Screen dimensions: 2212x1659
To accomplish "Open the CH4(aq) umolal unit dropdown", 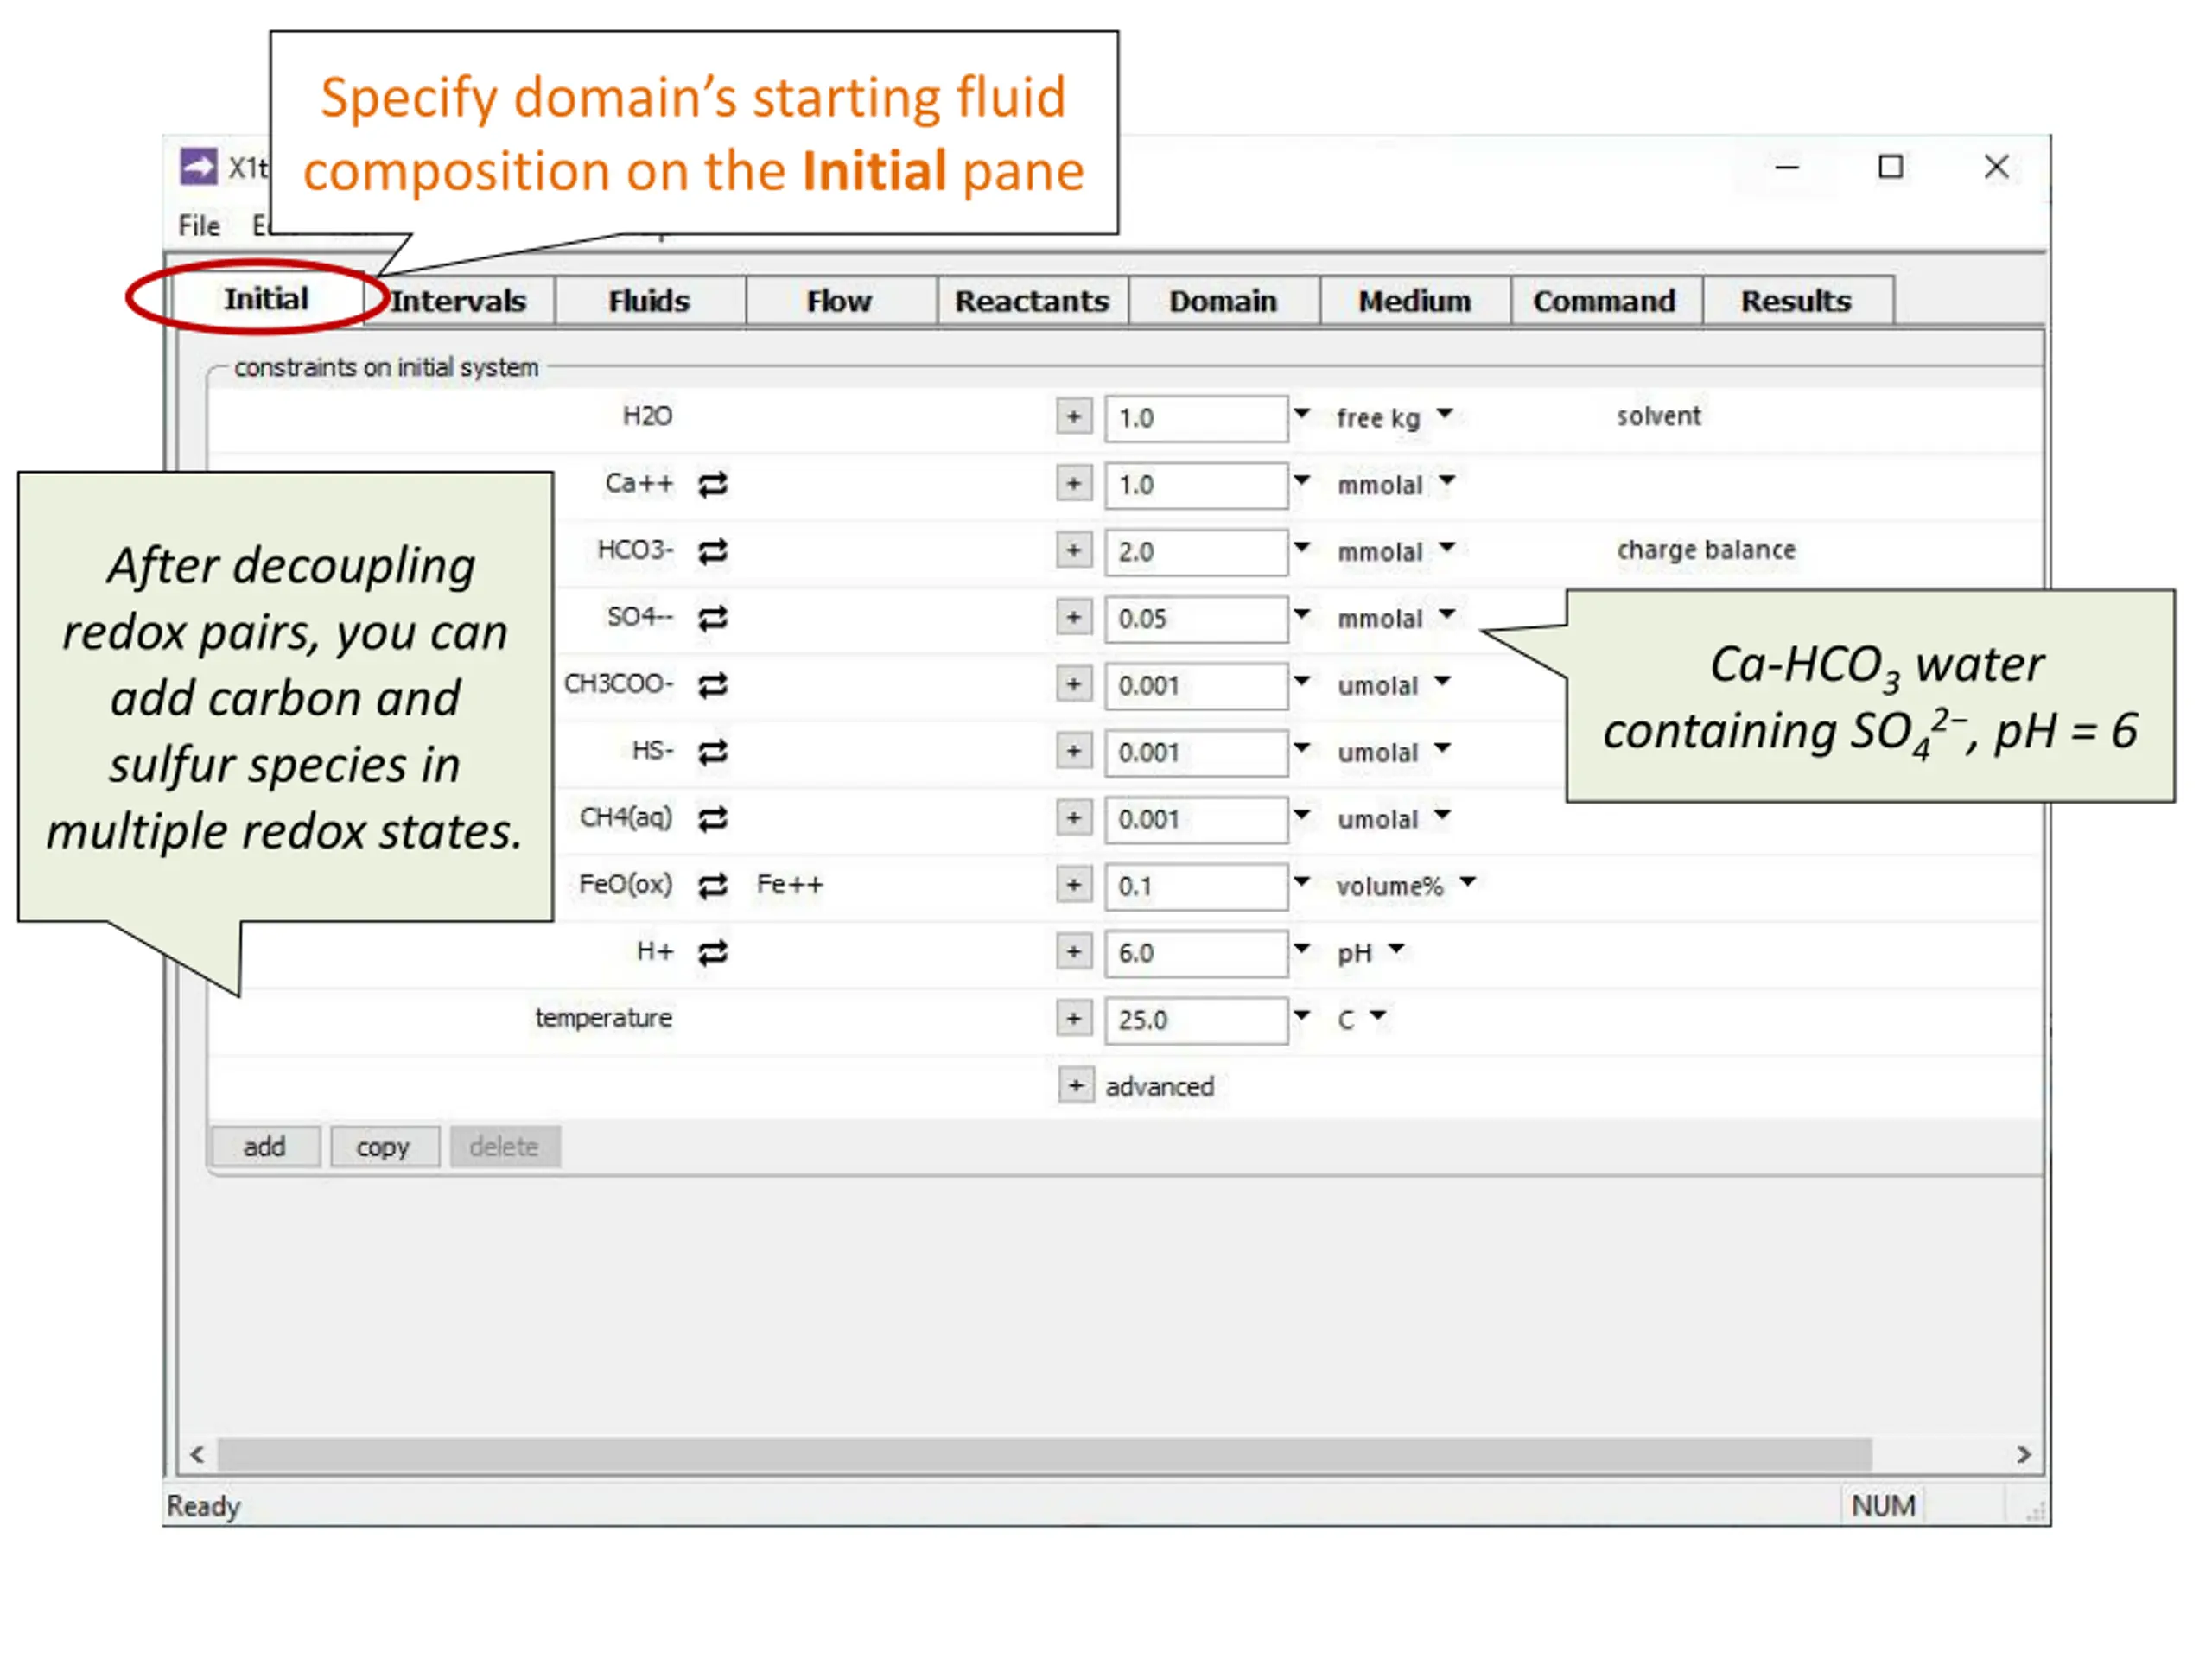I will click(1443, 815).
